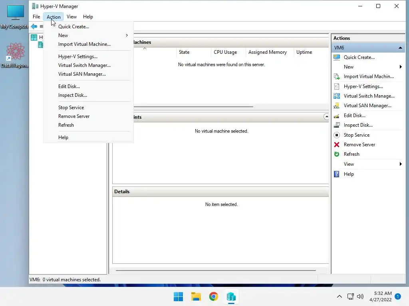The image size is (409, 306).
Task: Click Quick Create link in Actions pane
Action: (359, 57)
